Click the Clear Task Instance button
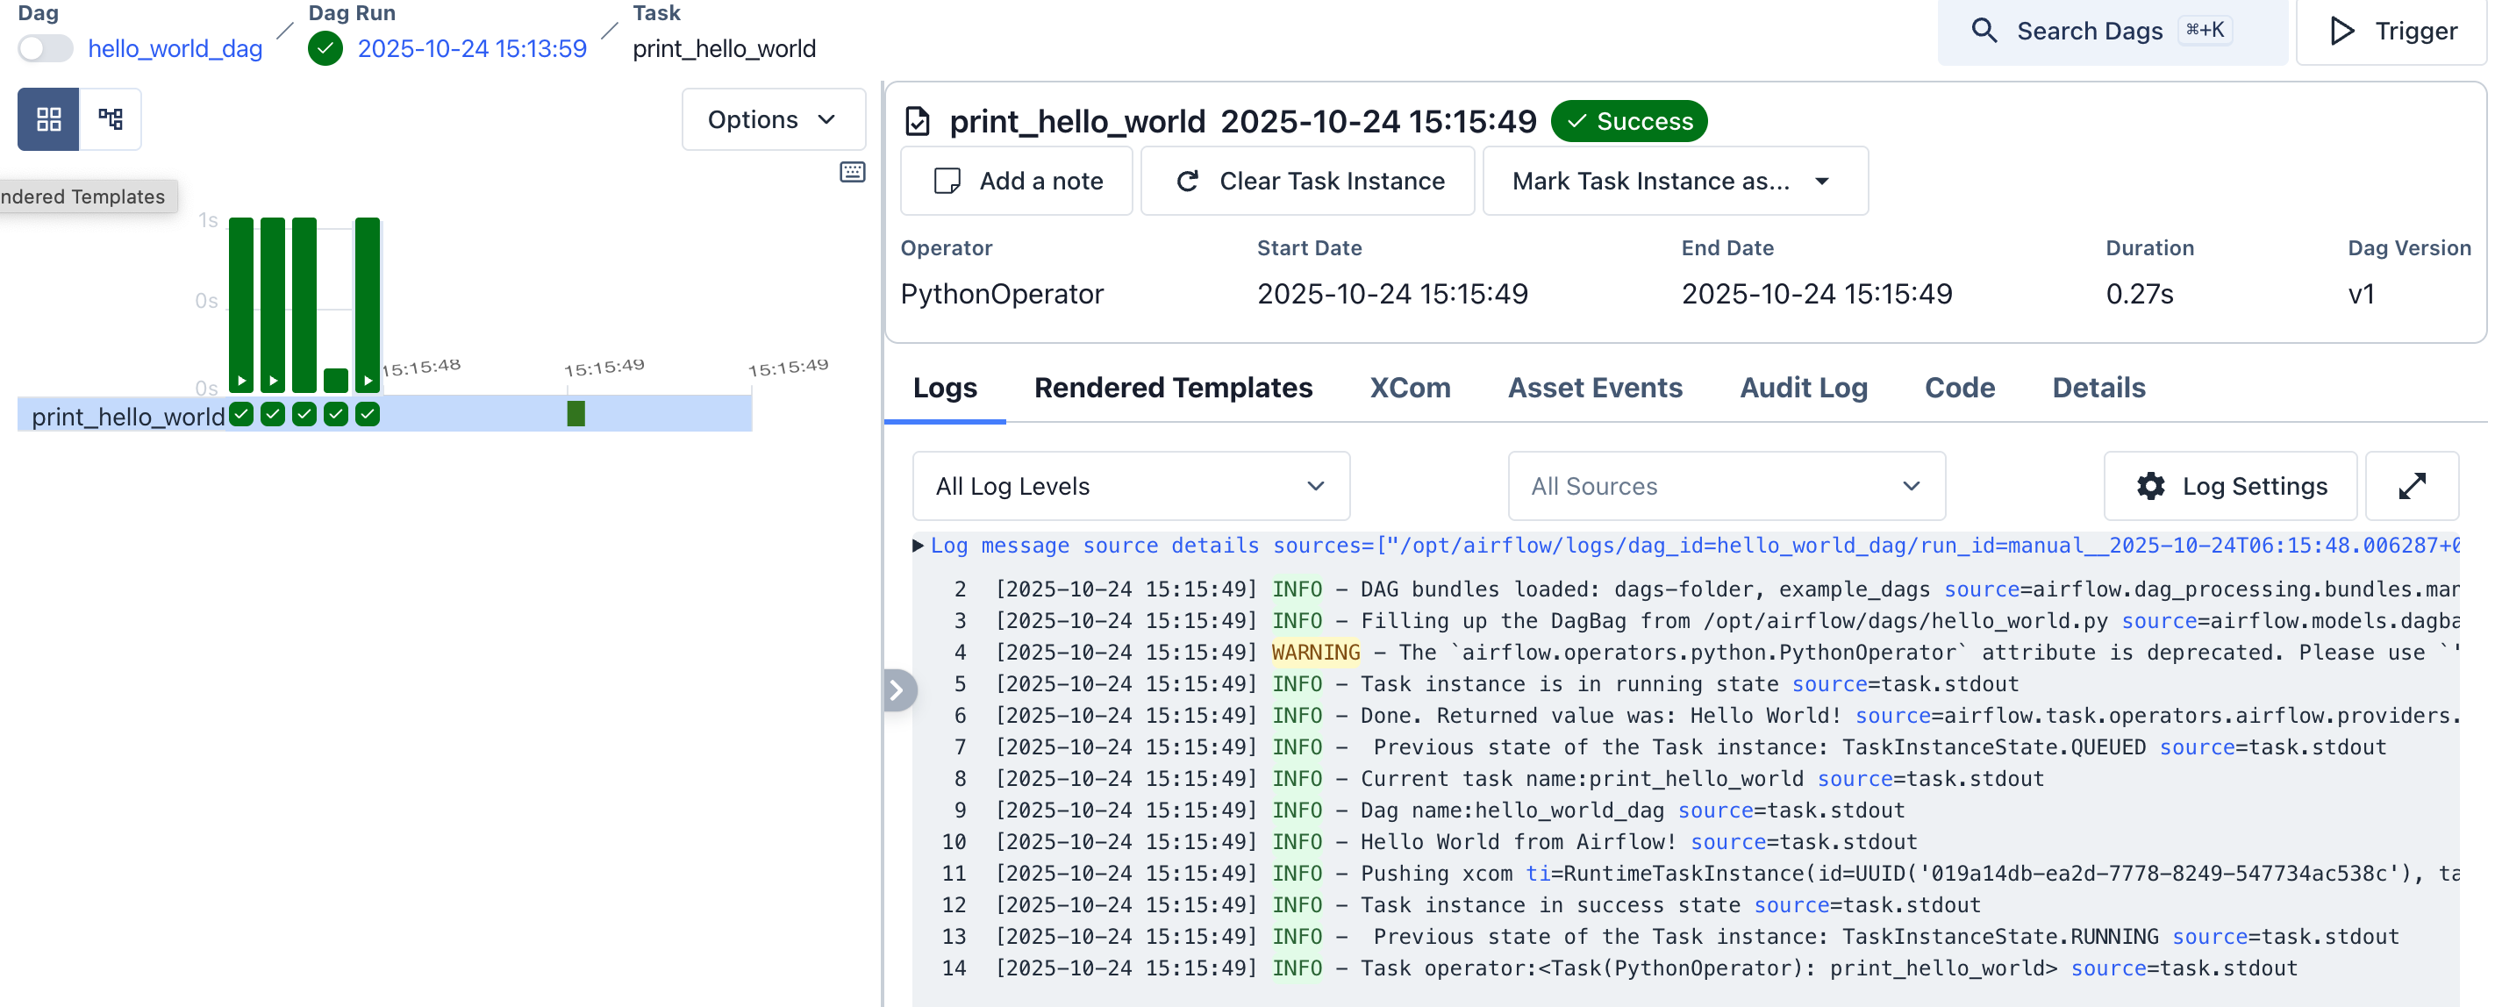This screenshot has width=2495, height=1007. pyautogui.click(x=1309, y=181)
